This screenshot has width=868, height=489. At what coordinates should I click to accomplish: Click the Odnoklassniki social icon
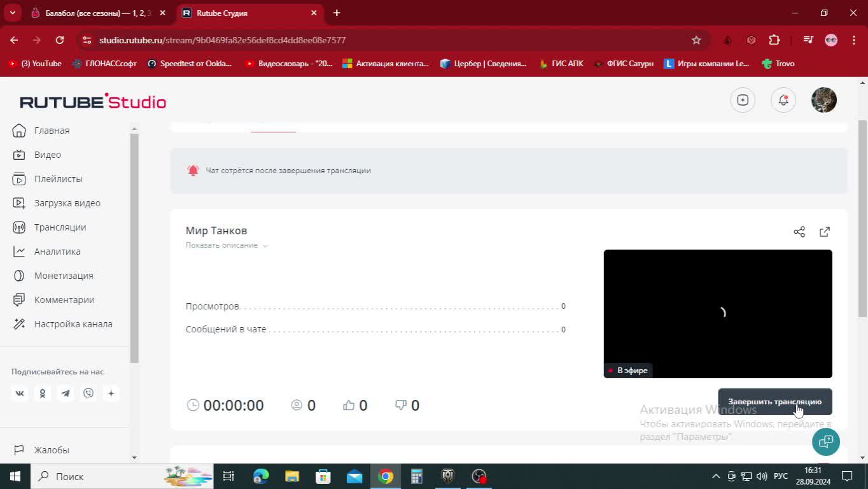tap(43, 393)
